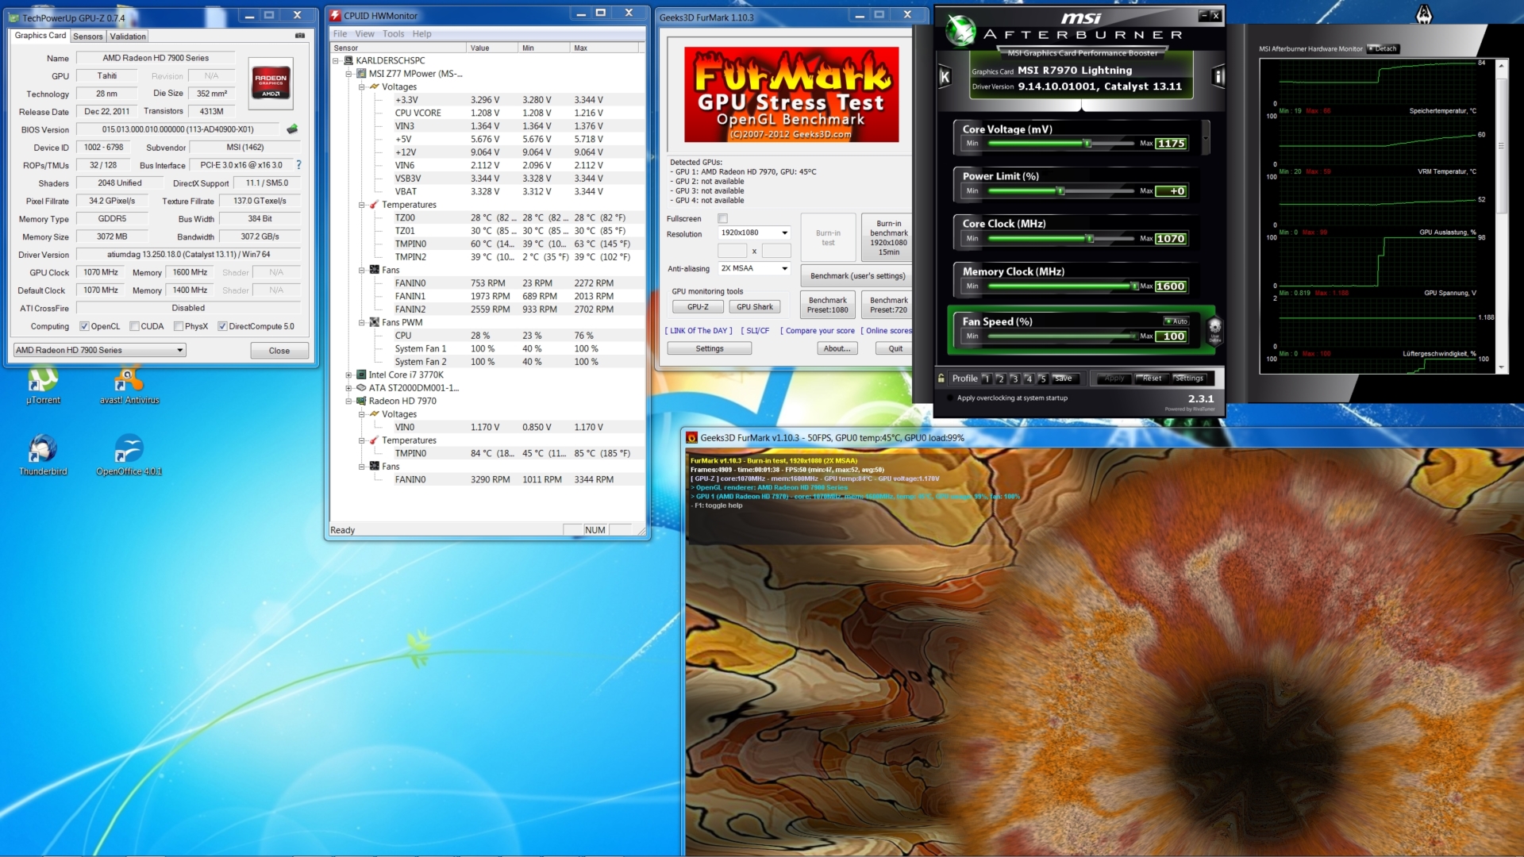
Task: Click the Memory Clock value field showing 1600
Action: pyautogui.click(x=1171, y=286)
